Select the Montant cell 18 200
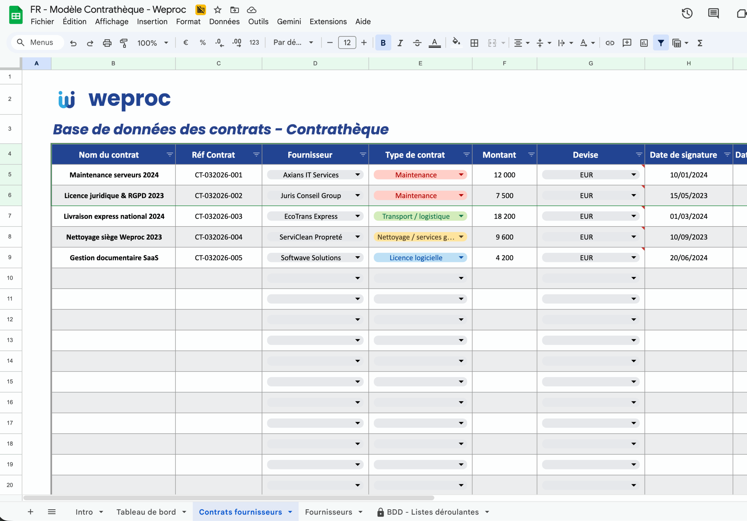The image size is (747, 521). point(504,216)
